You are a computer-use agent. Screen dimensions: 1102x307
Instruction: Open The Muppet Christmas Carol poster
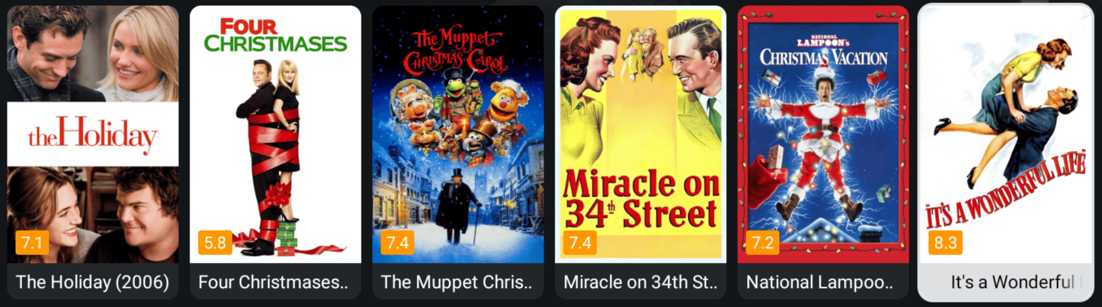pos(458,134)
